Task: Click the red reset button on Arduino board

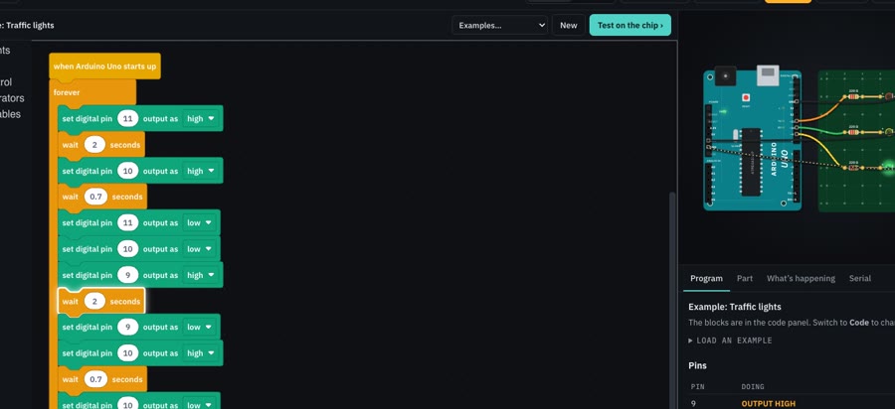Action: (x=746, y=97)
